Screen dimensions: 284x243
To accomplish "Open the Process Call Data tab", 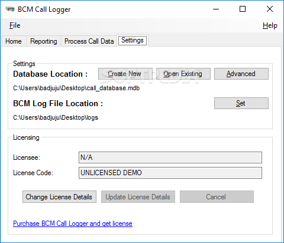I will pos(89,41).
